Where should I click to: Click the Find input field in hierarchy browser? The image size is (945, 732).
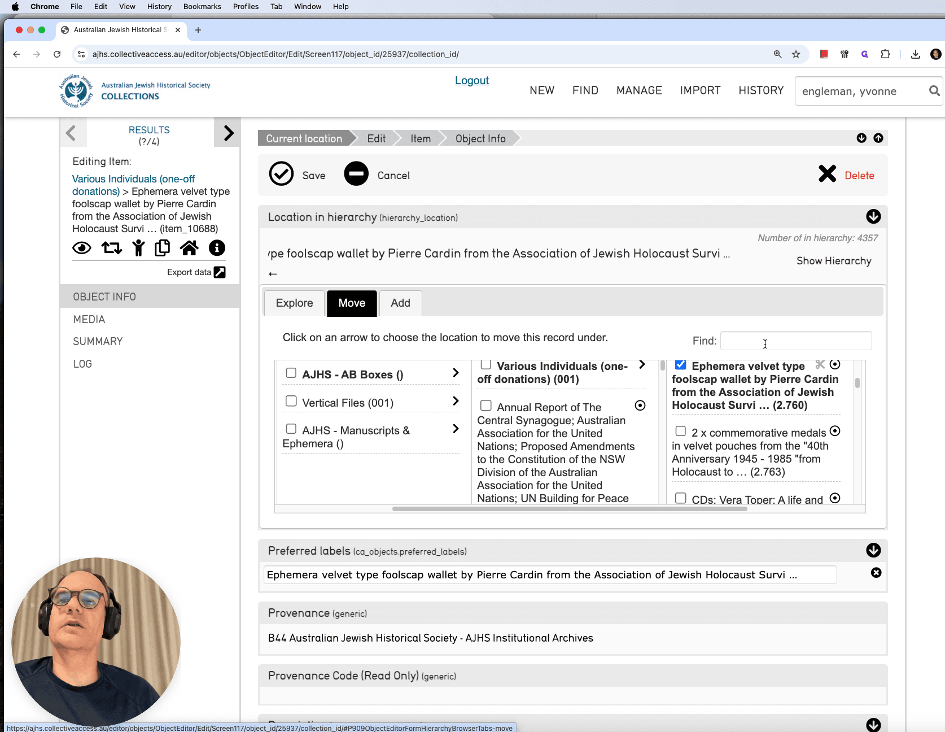click(x=796, y=341)
